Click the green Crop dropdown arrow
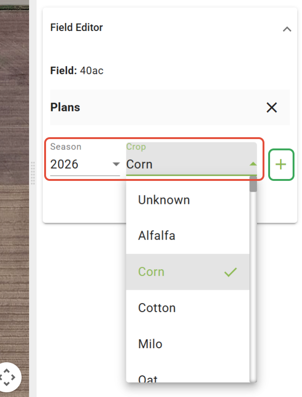302x397 pixels. [x=253, y=164]
